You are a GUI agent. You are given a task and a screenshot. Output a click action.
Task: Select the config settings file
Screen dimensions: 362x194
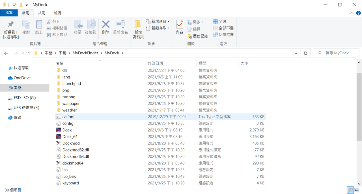[x=68, y=123]
